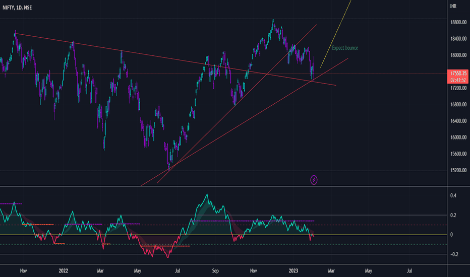Click the 0.4 indicator scale label
Viewport: 470px width, 277px height.
453,195
